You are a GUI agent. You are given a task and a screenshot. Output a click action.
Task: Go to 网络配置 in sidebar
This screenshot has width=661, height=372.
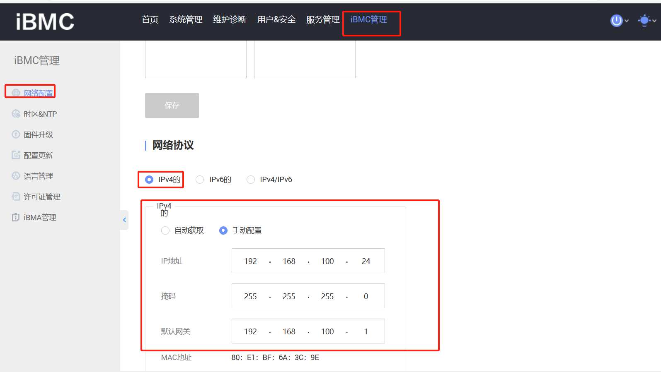coord(39,93)
